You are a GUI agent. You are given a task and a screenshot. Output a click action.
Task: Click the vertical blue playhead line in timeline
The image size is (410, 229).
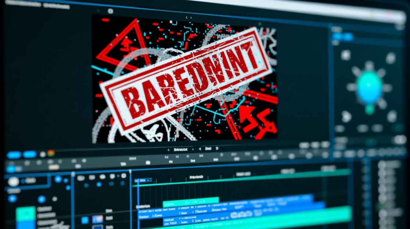click(x=138, y=204)
